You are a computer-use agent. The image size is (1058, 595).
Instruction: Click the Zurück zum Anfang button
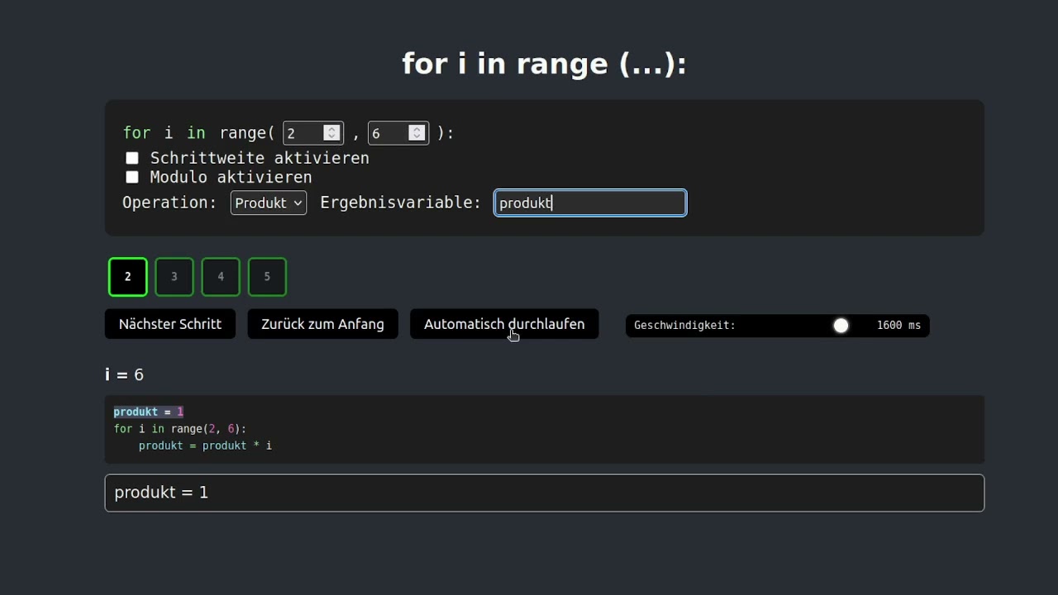(x=322, y=324)
